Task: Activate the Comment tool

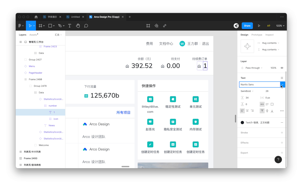Action: point(86,26)
